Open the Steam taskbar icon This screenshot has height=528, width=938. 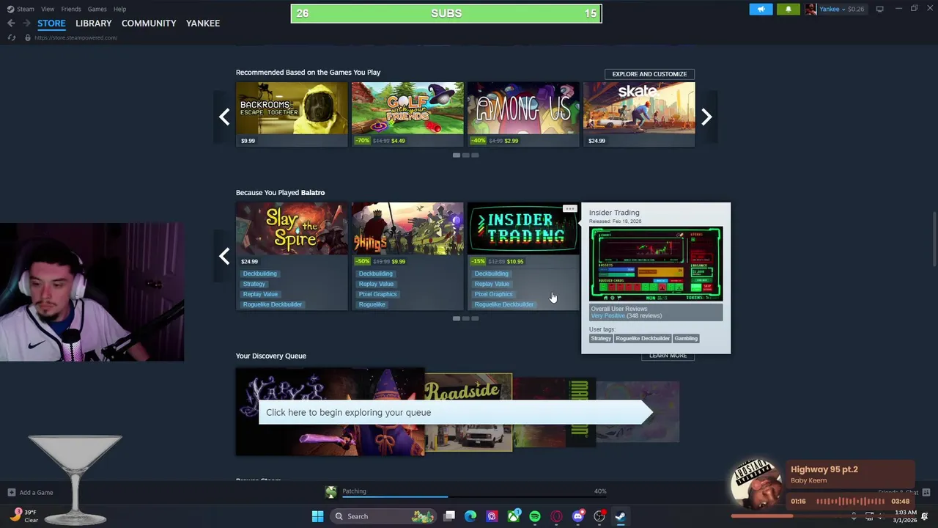621,516
